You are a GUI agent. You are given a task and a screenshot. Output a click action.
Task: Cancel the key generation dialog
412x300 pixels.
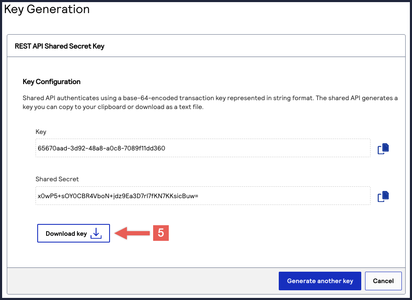383,281
